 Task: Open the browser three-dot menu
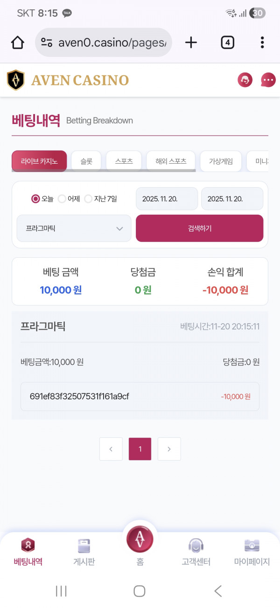(x=262, y=42)
